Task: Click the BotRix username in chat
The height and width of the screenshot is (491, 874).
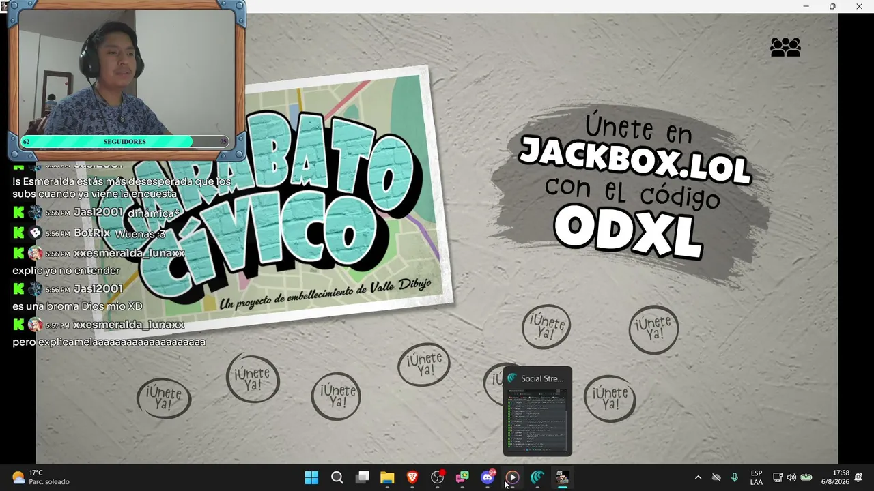Action: [x=91, y=233]
